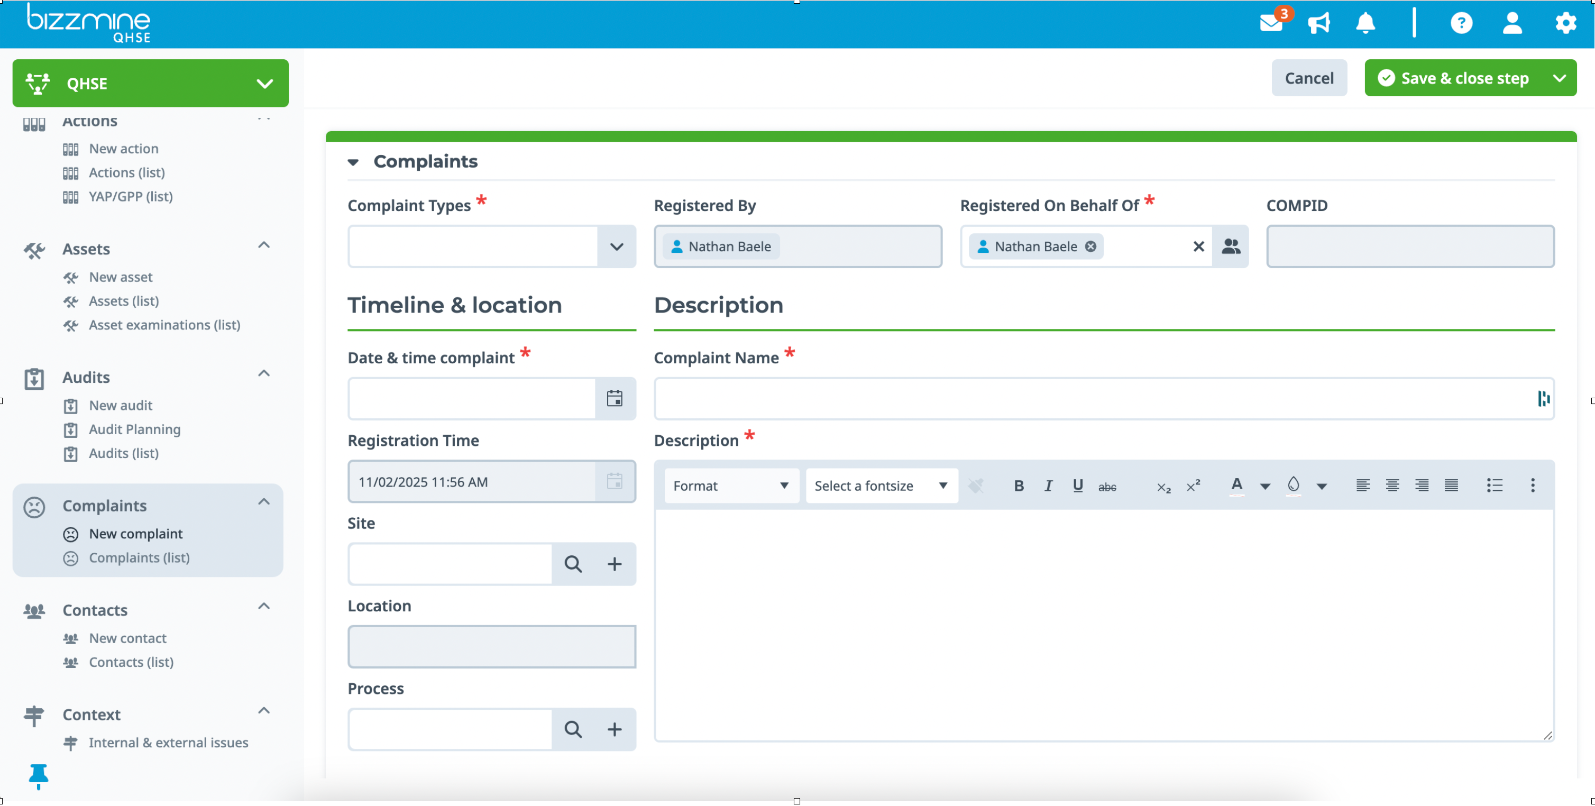This screenshot has height=806, width=1595.
Task: Select New complaint in the sidebar
Action: pos(135,534)
